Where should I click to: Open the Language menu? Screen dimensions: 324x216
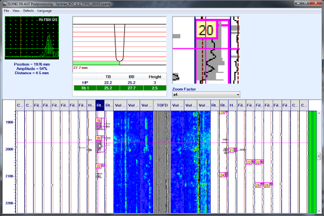pyautogui.click(x=44, y=11)
